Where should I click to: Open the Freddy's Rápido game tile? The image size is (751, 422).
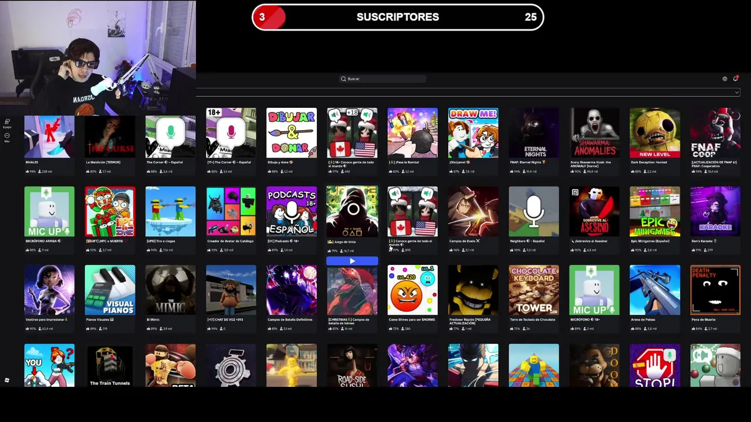[x=473, y=290]
